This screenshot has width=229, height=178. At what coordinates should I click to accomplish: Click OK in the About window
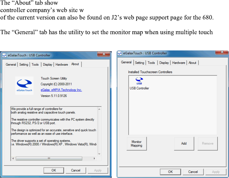coord(54,171)
